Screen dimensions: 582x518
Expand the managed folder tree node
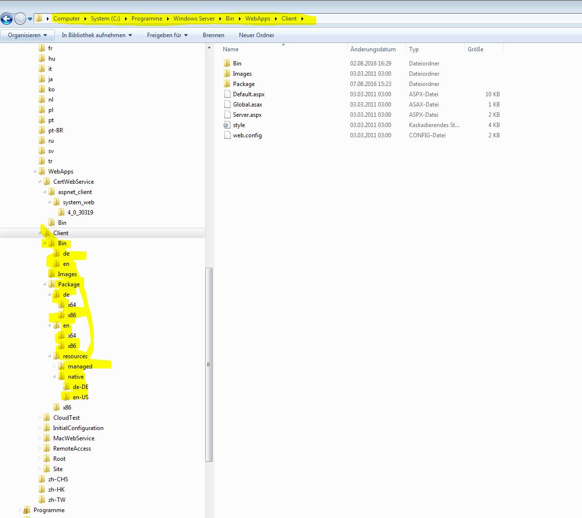(55, 367)
